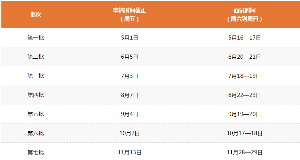The height and width of the screenshot is (160, 300).
Task: Select the 第四批 row label
Action: pyautogui.click(x=36, y=95)
